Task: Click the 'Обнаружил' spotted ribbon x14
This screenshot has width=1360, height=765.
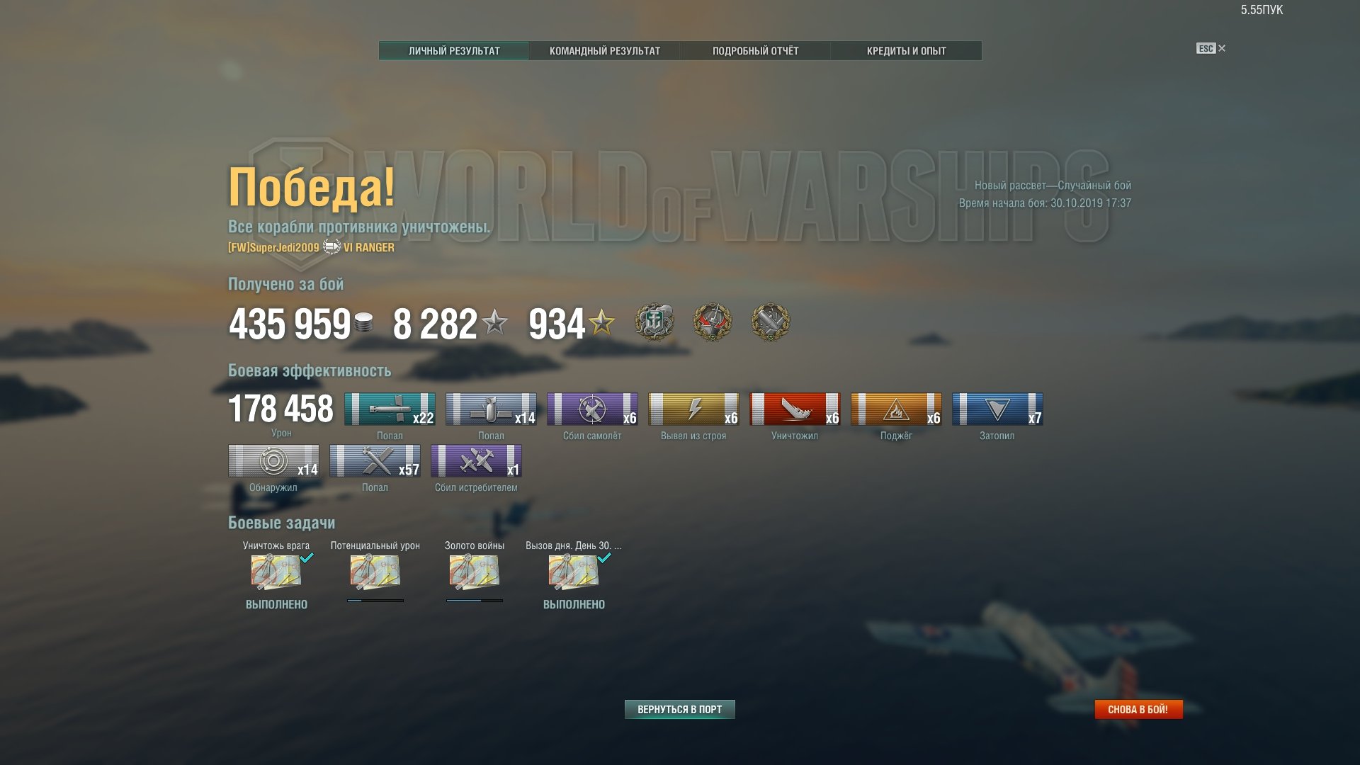Action: point(273,460)
